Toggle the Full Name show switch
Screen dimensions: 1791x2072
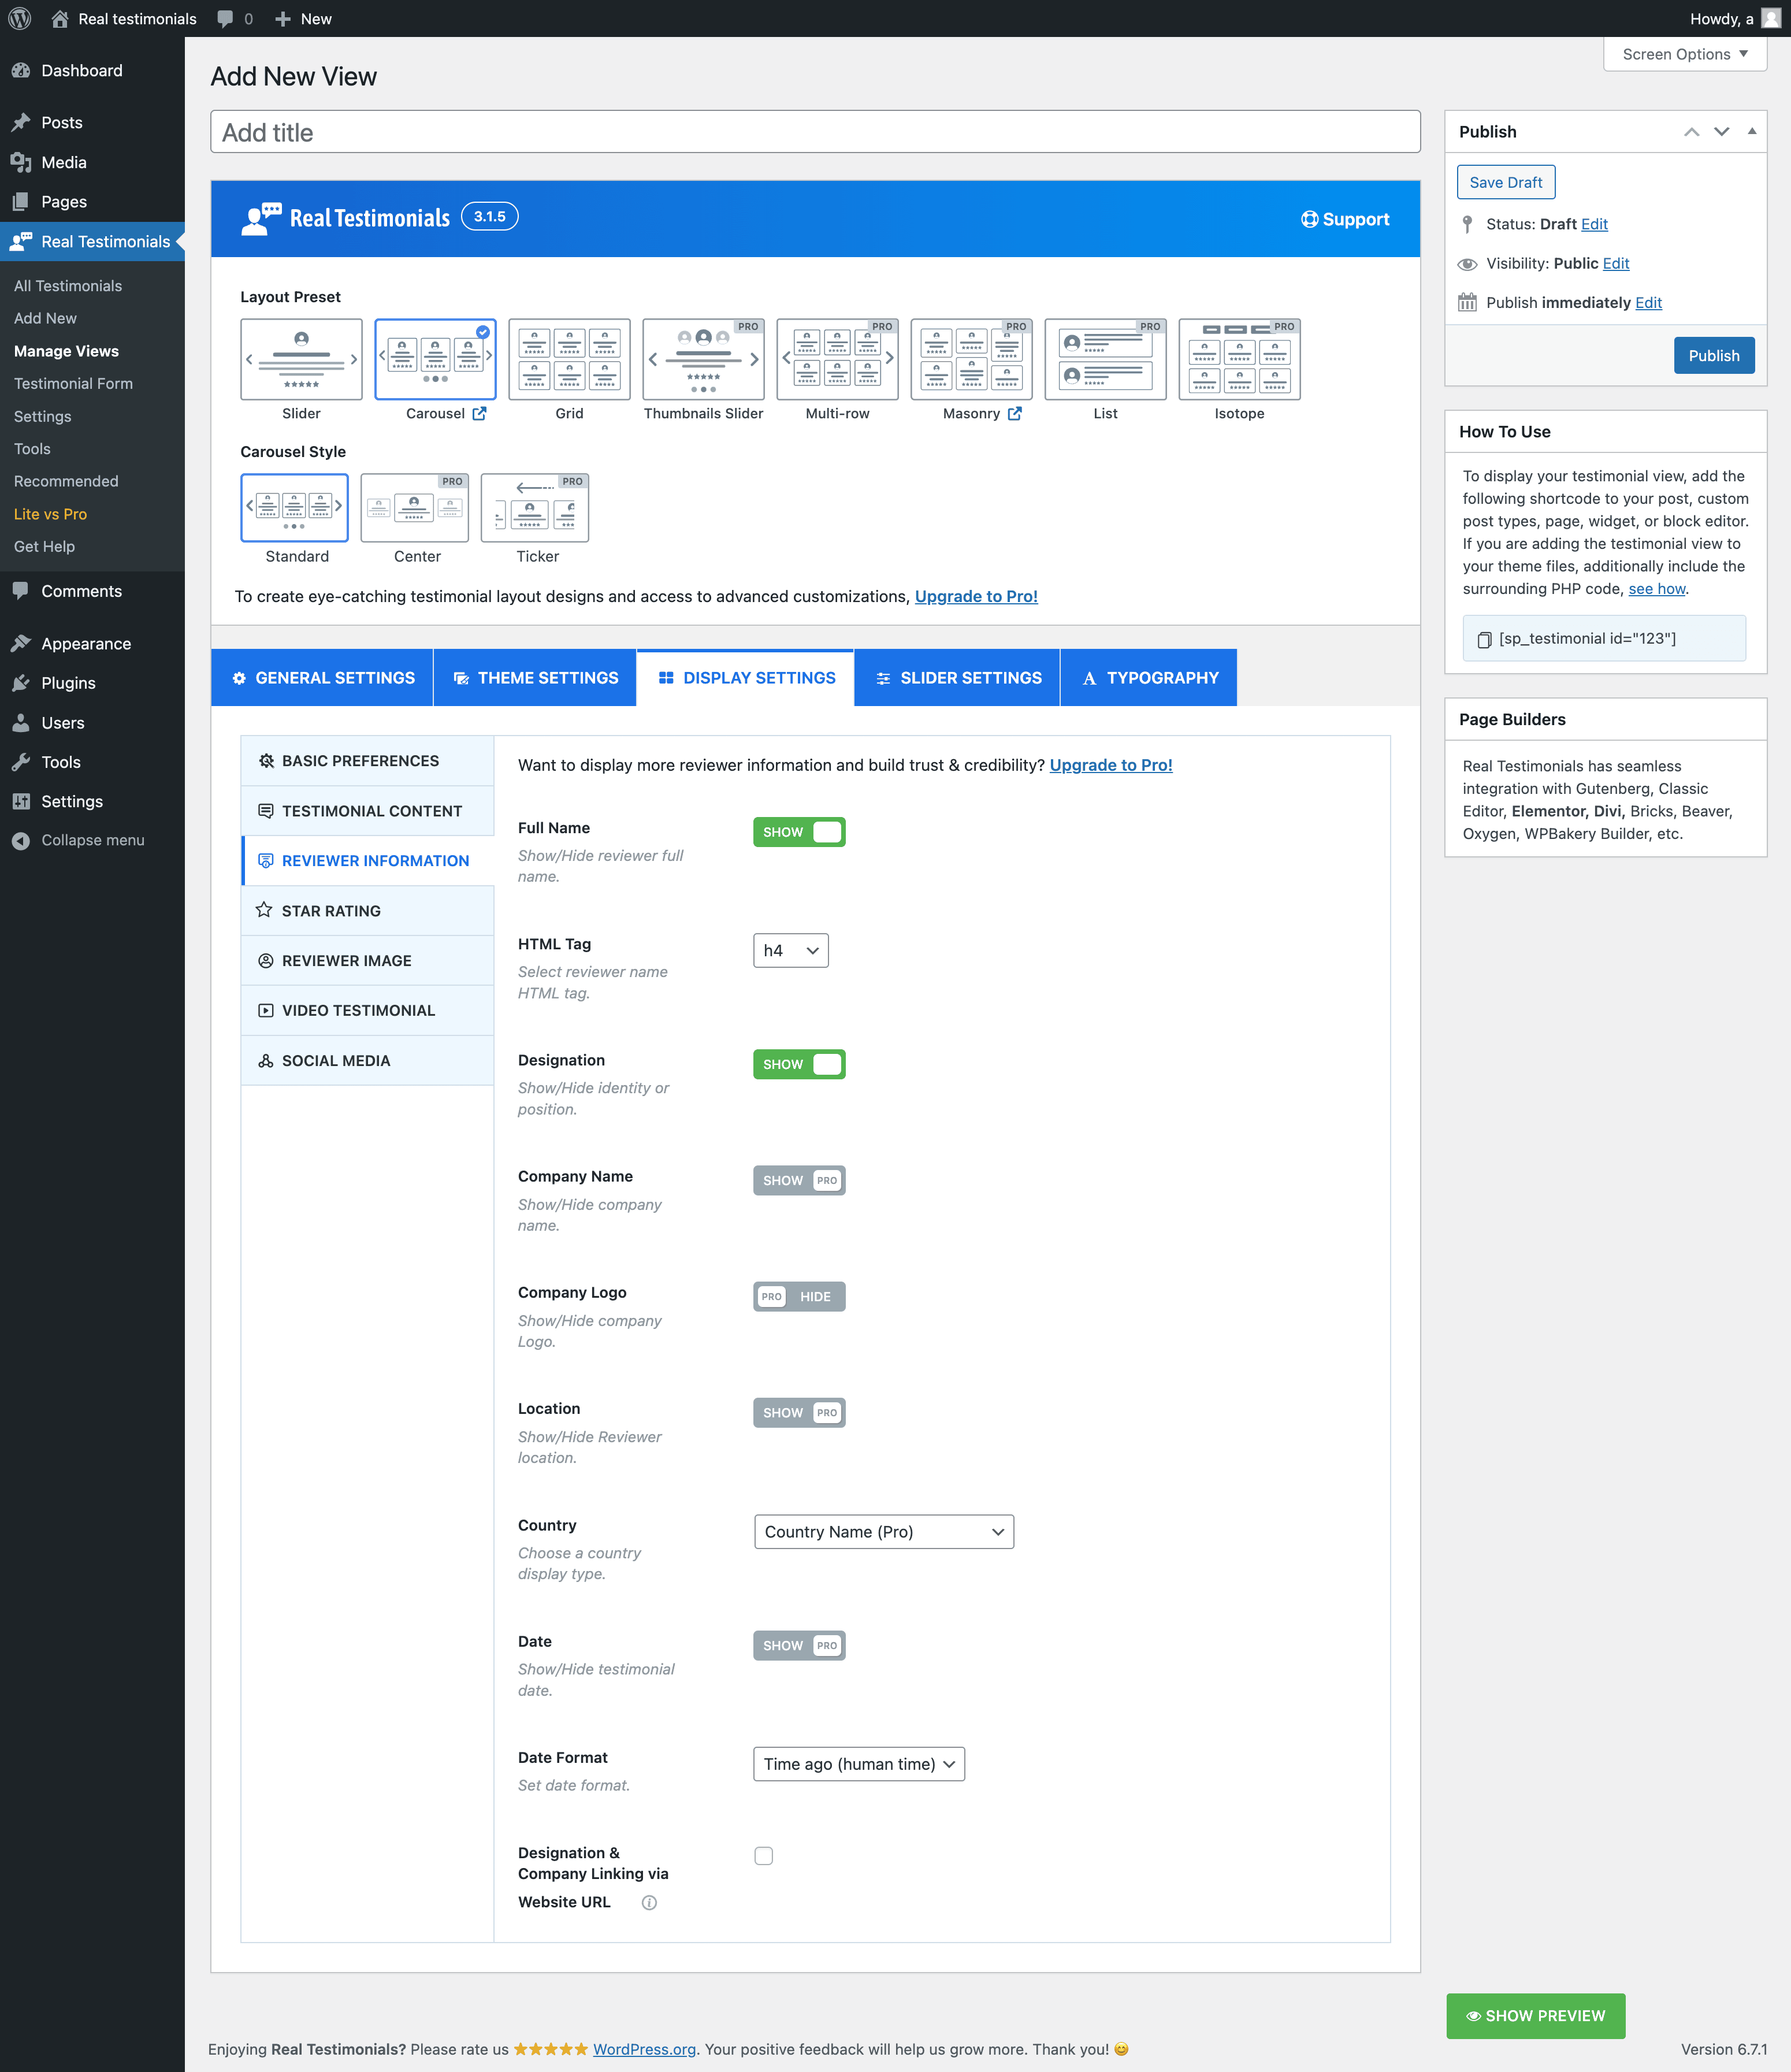click(799, 832)
